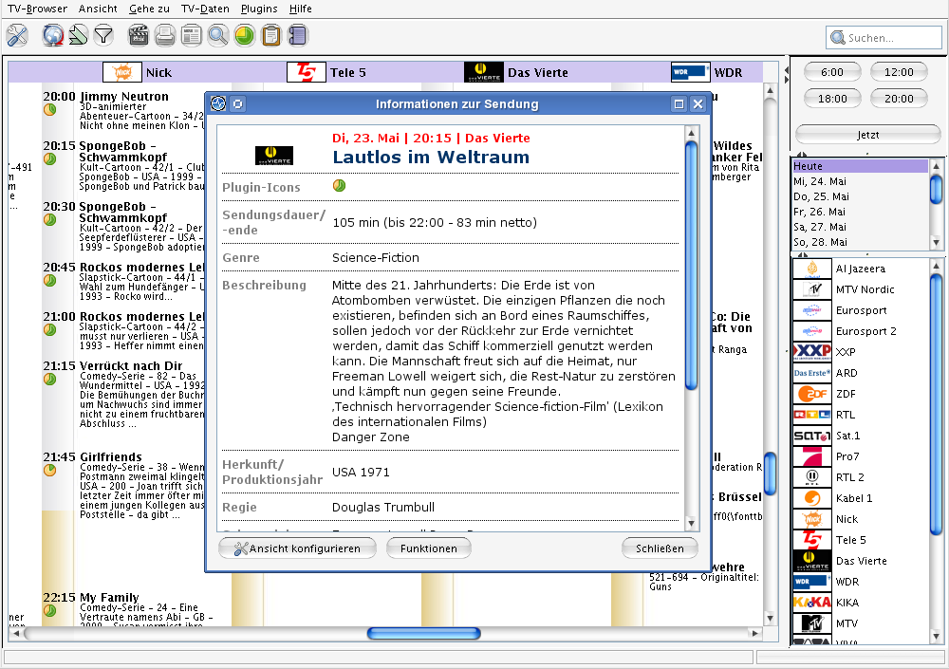Image resolution: width=949 pixels, height=669 pixels.
Task: Click the globe update-data toolbar icon
Action: pyautogui.click(x=53, y=36)
